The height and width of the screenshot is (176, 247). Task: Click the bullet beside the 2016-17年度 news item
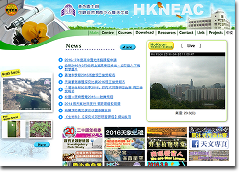tap(60, 60)
